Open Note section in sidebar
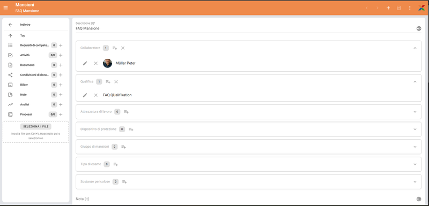The height and width of the screenshot is (206, 429). pyautogui.click(x=23, y=95)
